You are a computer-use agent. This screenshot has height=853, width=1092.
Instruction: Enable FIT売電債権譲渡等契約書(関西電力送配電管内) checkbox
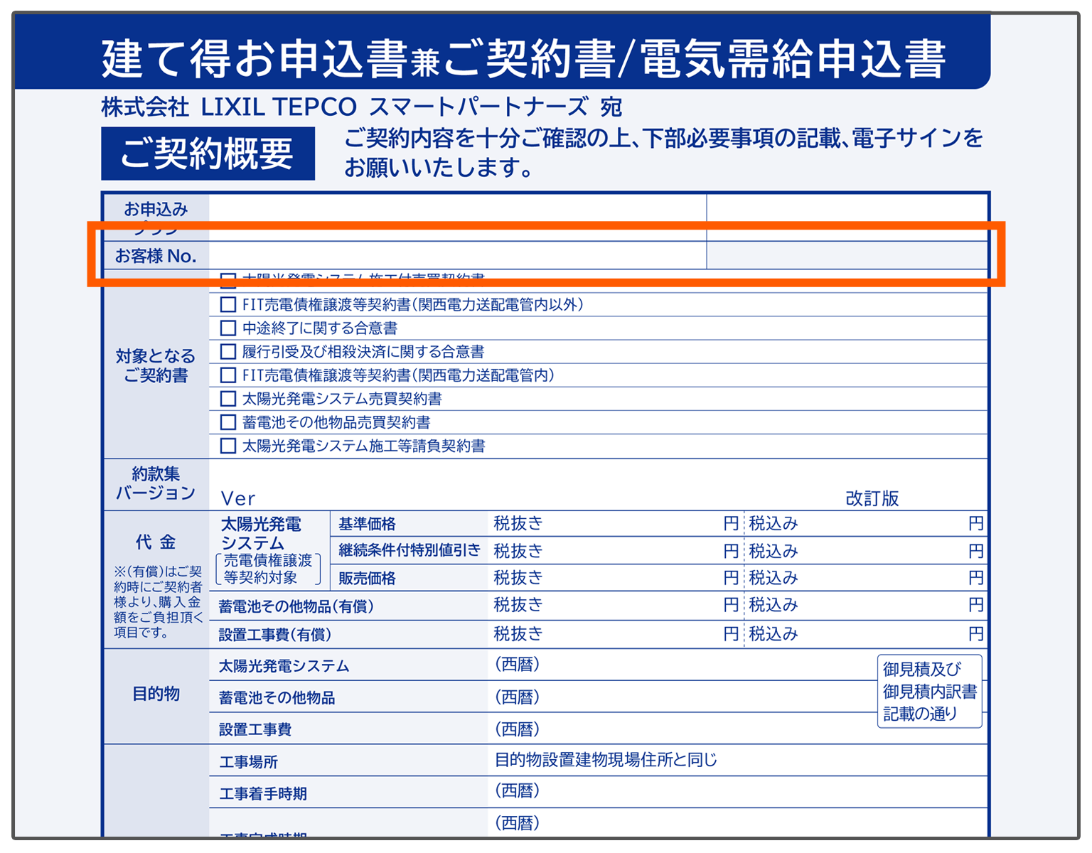point(228,375)
